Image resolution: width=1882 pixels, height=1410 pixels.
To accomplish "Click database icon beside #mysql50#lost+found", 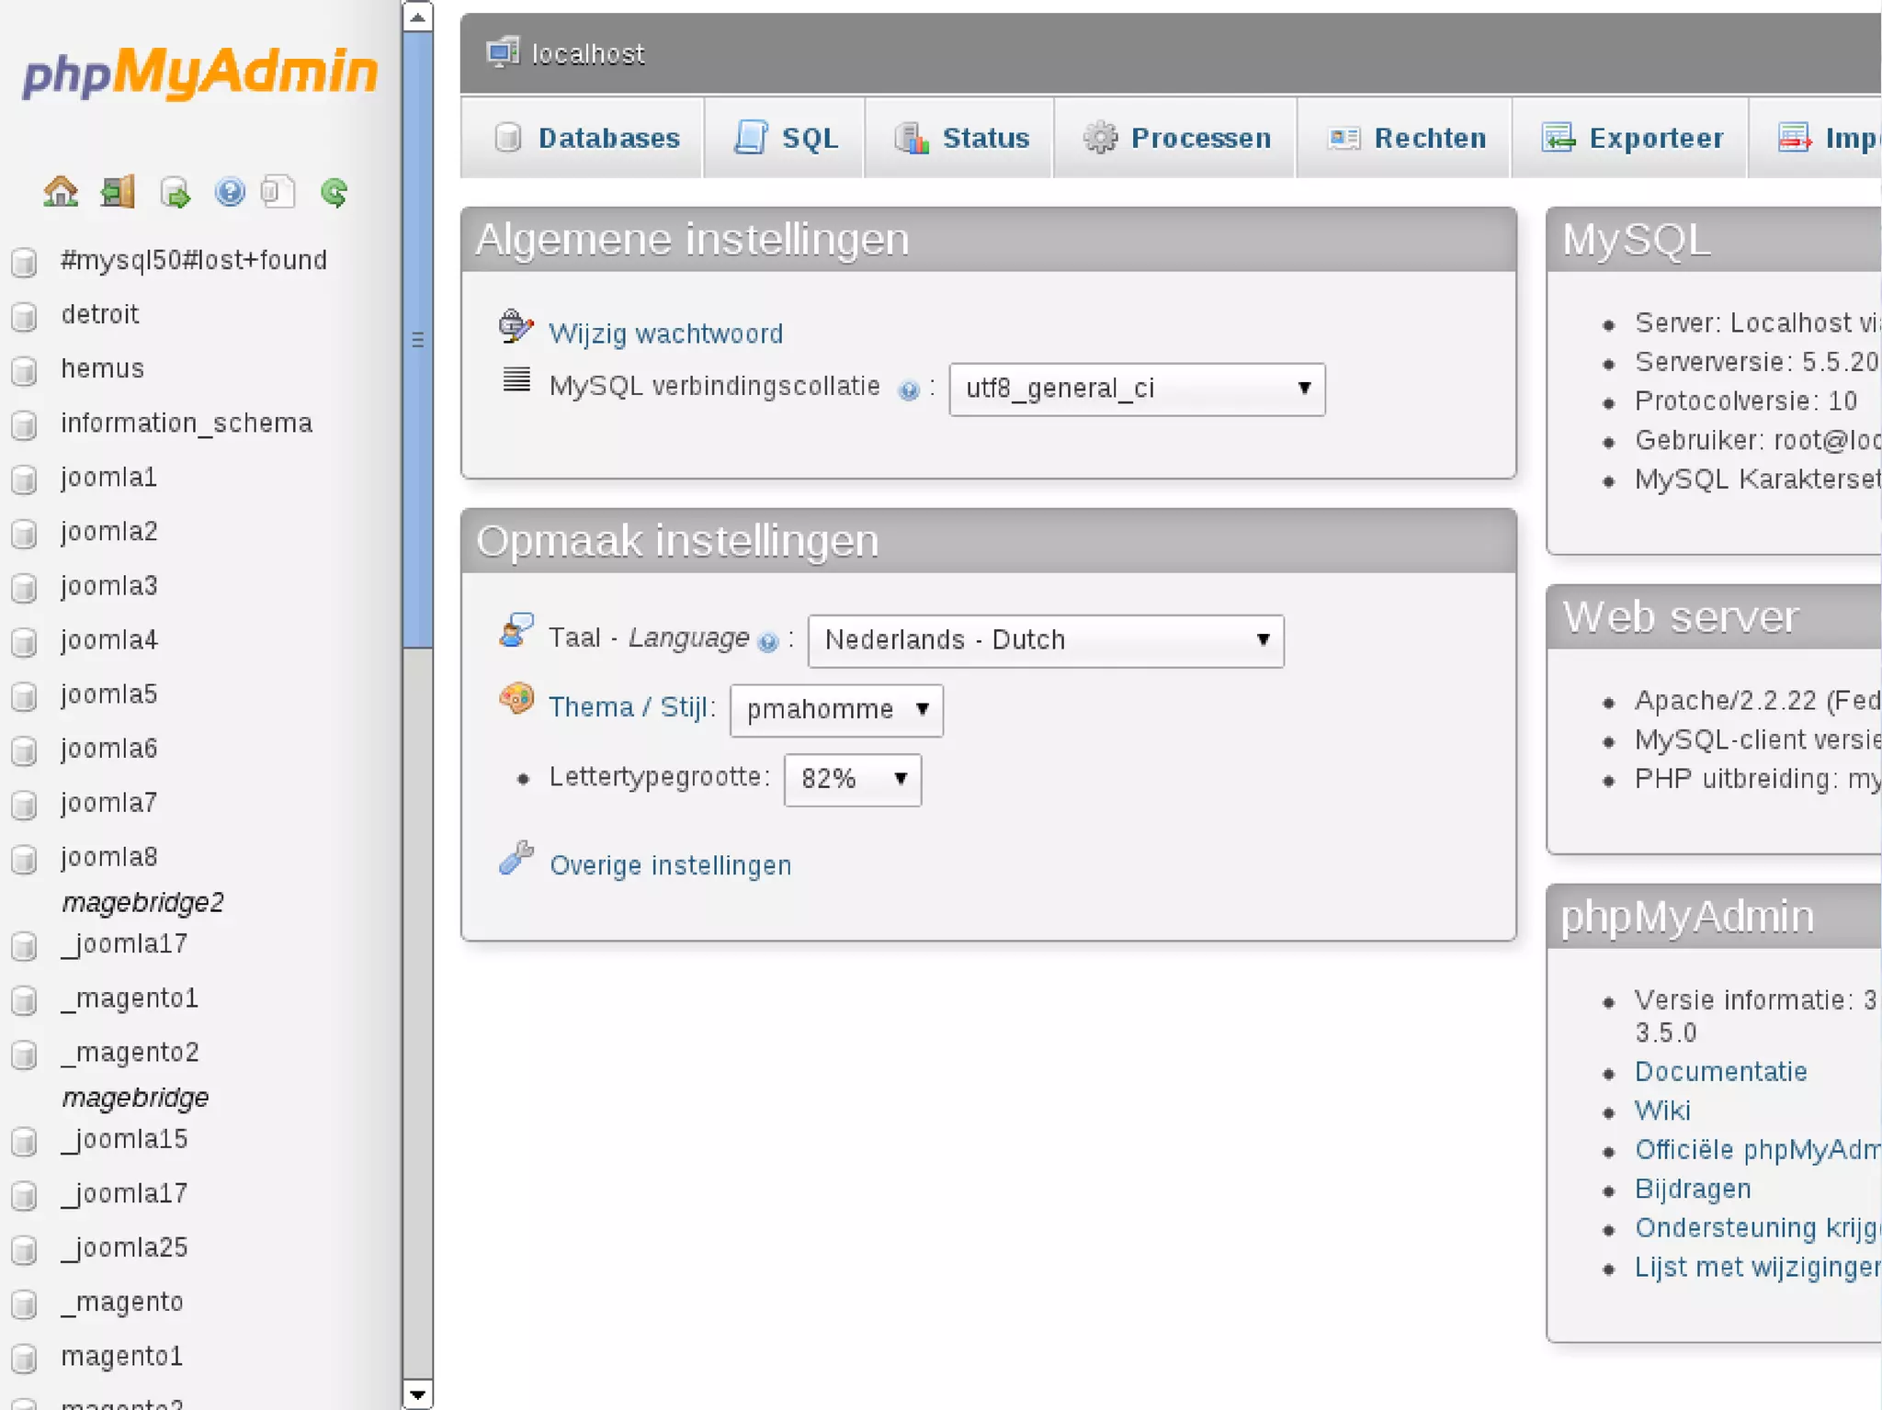I will 25,262.
